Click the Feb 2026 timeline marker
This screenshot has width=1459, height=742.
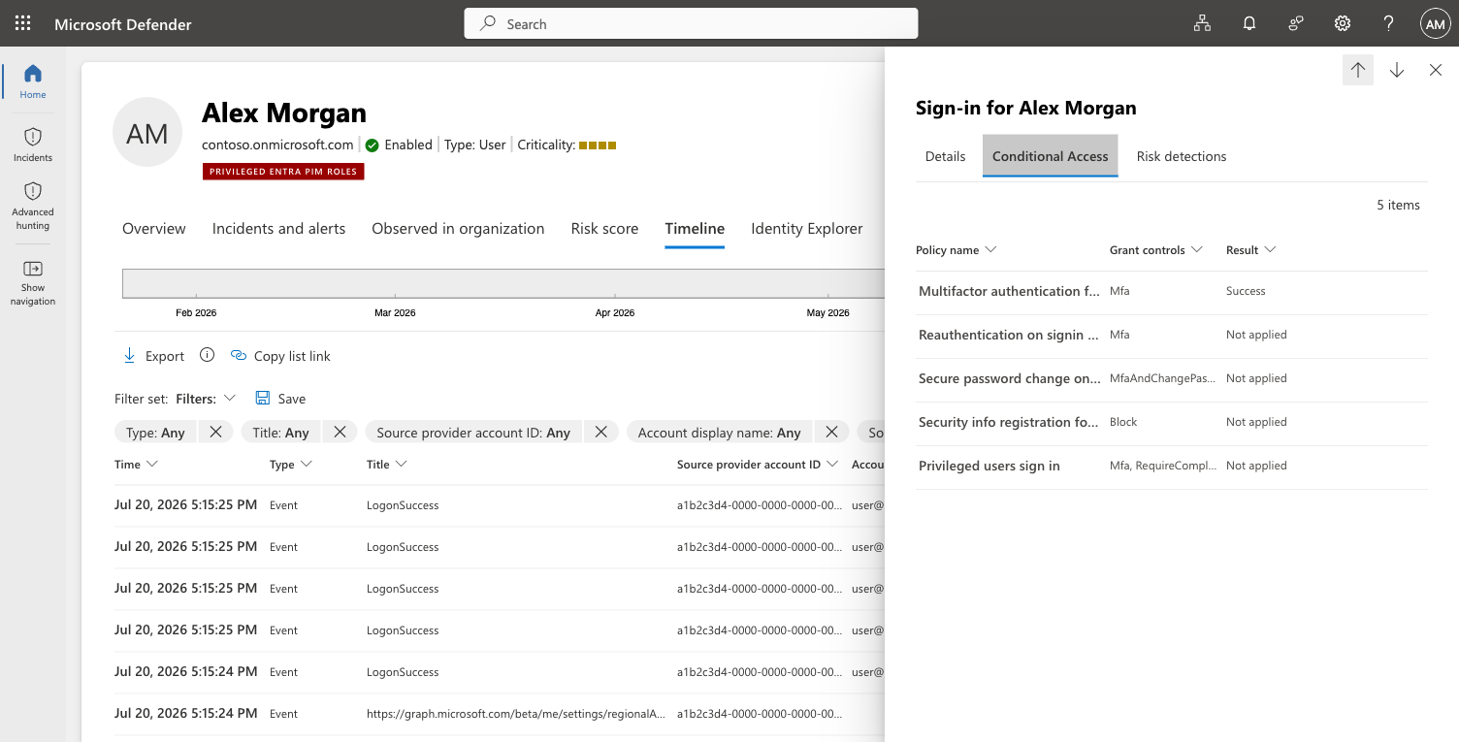coord(196,312)
